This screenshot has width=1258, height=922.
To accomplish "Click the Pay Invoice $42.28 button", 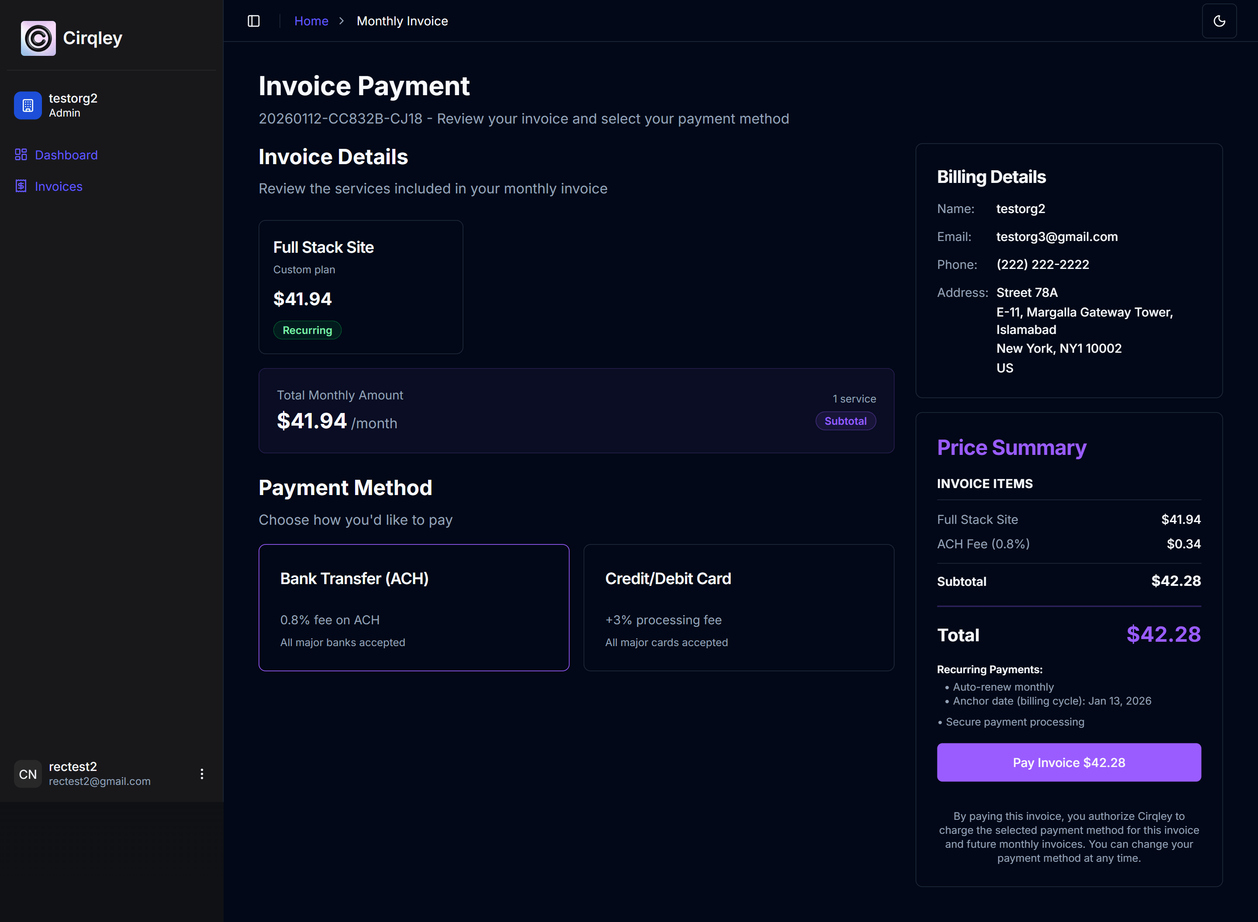I will 1068,762.
